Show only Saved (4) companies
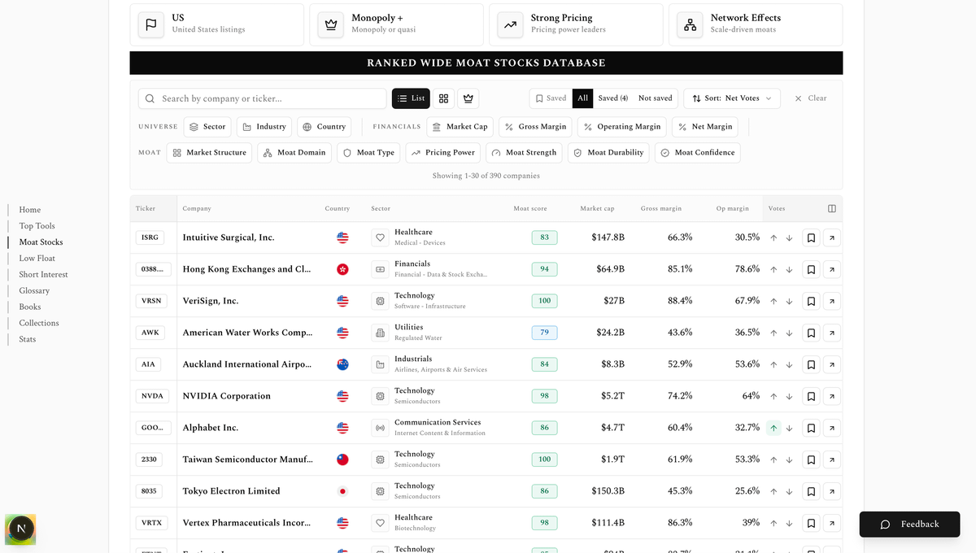Viewport: 976px width, 553px height. click(613, 98)
